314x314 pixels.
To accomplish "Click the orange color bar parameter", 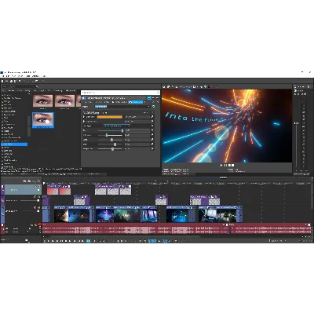I will tap(110, 117).
